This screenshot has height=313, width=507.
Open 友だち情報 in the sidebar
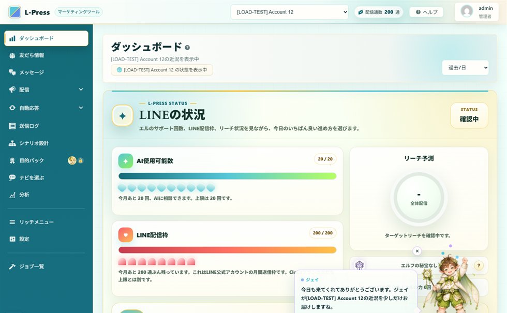pos(46,55)
